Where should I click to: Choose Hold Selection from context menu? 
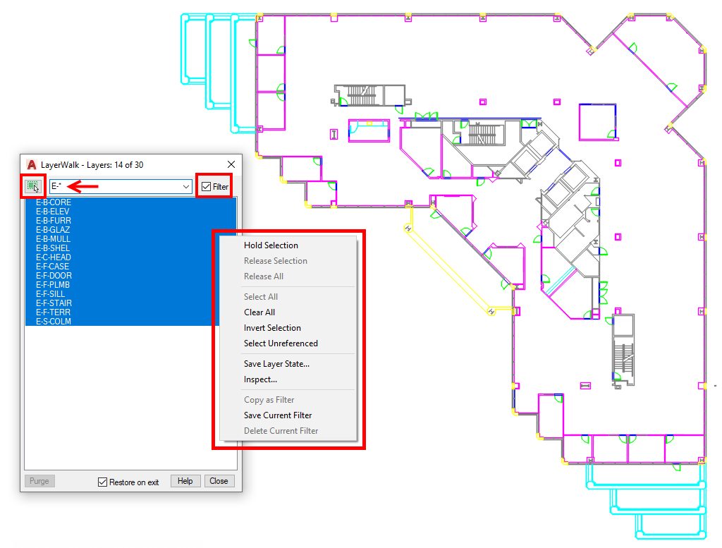(x=271, y=245)
